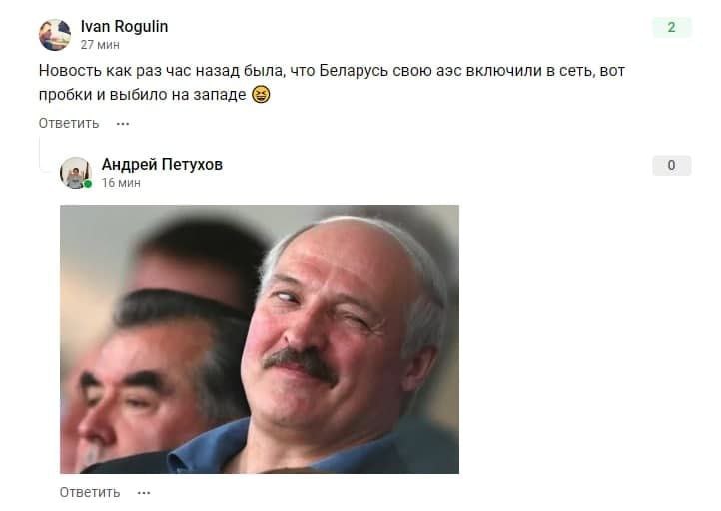Open three-dot menu under Андрей Петухов's reply
The image size is (721, 511).
click(x=144, y=493)
